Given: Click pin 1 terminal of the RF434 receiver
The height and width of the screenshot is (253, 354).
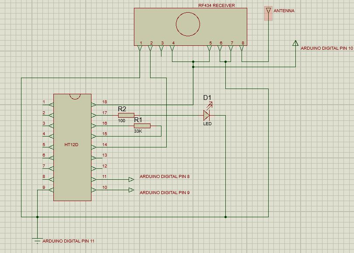Looking at the screenshot, I should [140, 48].
